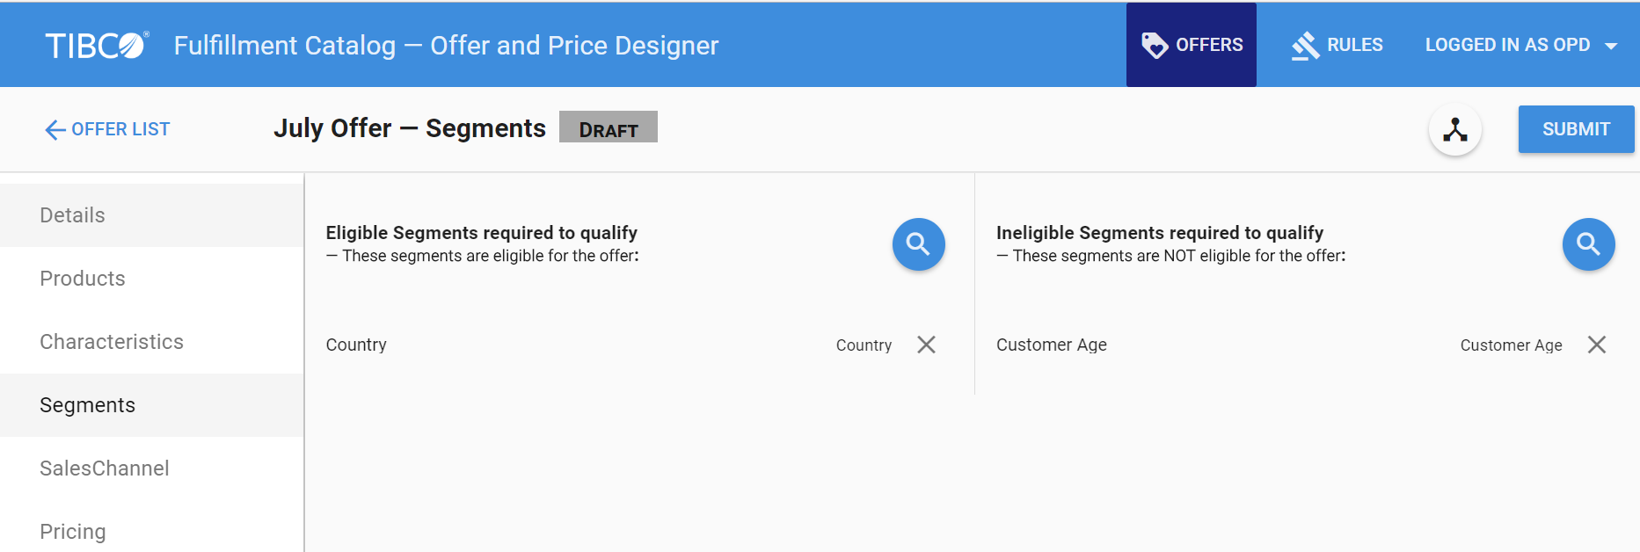Open the SalesChannel section
1640x552 pixels.
point(105,468)
